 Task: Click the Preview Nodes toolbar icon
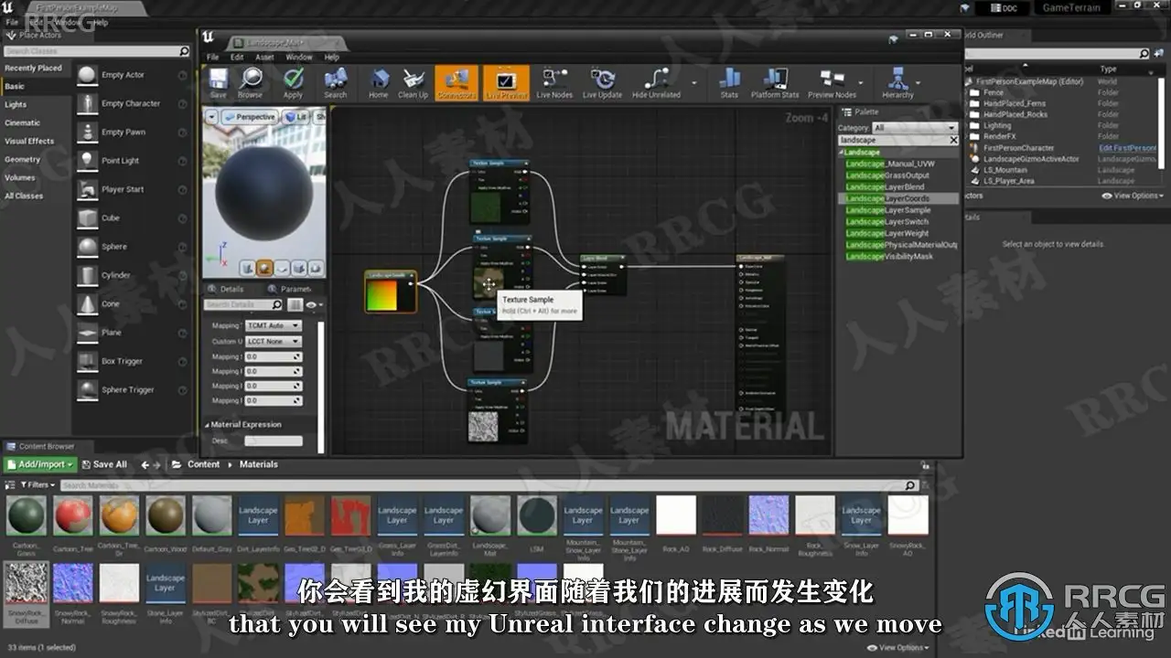[x=832, y=82]
